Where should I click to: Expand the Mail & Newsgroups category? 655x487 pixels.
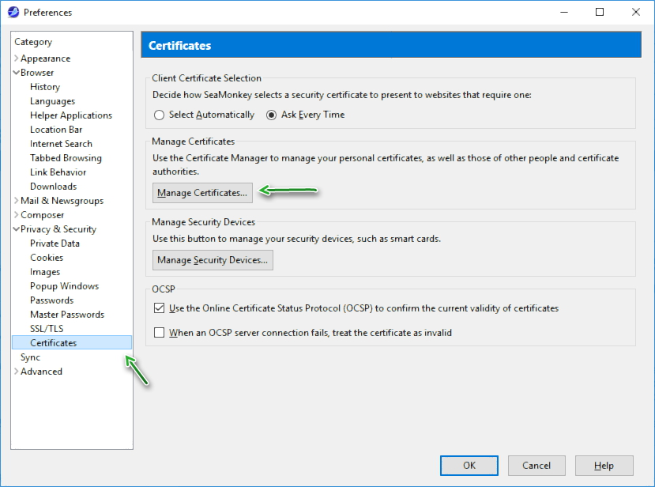[17, 201]
